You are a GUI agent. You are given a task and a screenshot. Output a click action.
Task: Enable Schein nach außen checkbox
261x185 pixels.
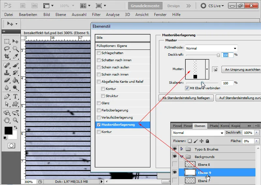pyautogui.click(x=99, y=67)
